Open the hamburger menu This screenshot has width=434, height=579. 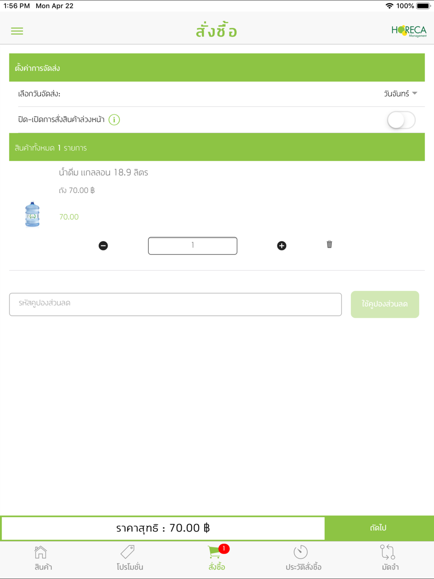17,31
